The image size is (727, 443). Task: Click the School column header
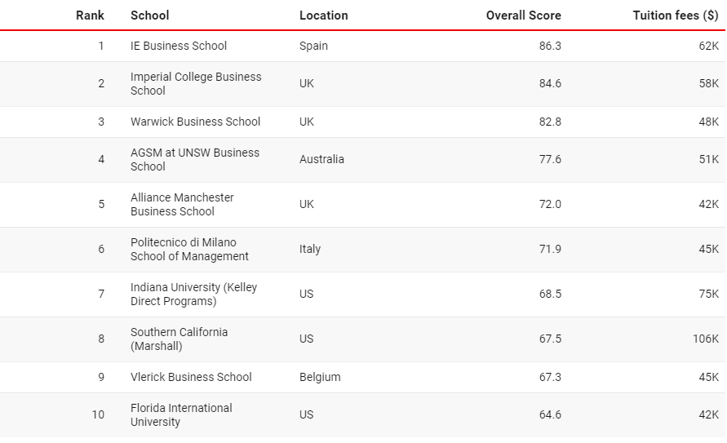[150, 16]
